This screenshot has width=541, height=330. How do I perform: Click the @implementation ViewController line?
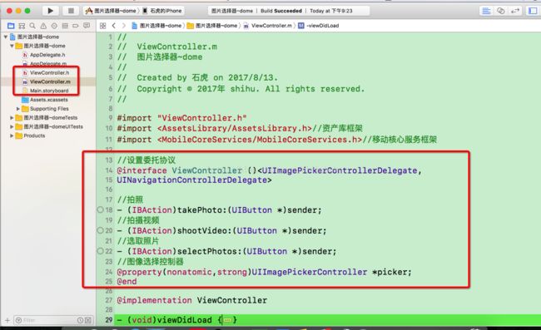pos(191,300)
